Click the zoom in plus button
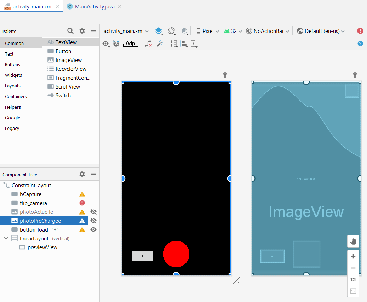This screenshot has width=367, height=302. 353,256
